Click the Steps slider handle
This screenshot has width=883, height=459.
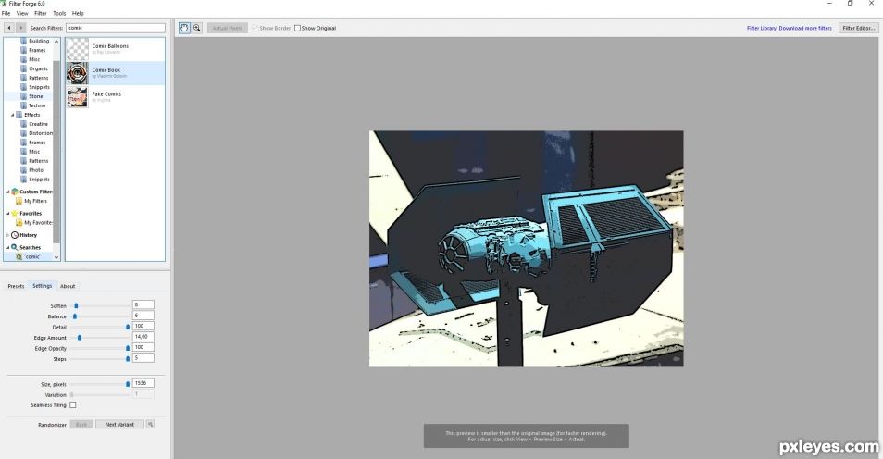128,359
